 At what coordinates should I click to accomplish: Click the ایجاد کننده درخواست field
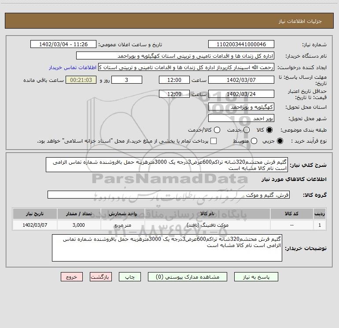tap(186, 67)
